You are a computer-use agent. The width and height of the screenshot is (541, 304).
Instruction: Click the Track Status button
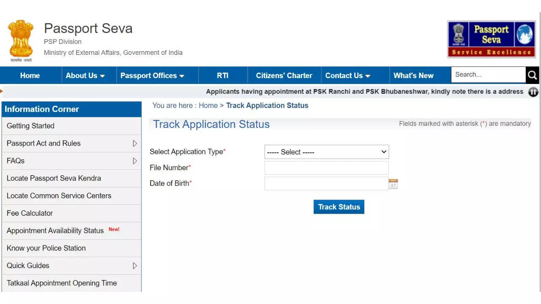339,207
